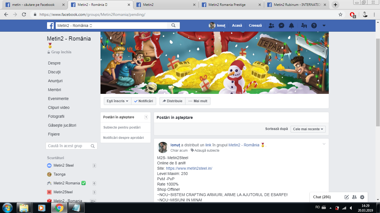Open the Metin2Steel page shortcut
The image size is (380, 213).
click(x=63, y=192)
